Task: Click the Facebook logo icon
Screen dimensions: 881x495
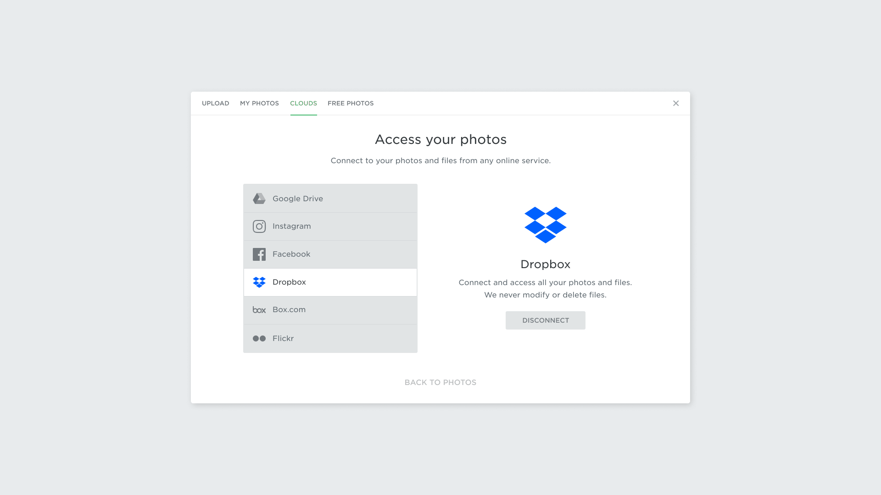Action: 259,254
